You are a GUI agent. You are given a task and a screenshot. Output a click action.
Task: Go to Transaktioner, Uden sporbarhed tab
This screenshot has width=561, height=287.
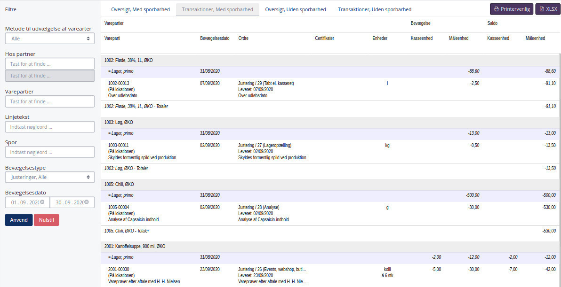tap(375, 9)
